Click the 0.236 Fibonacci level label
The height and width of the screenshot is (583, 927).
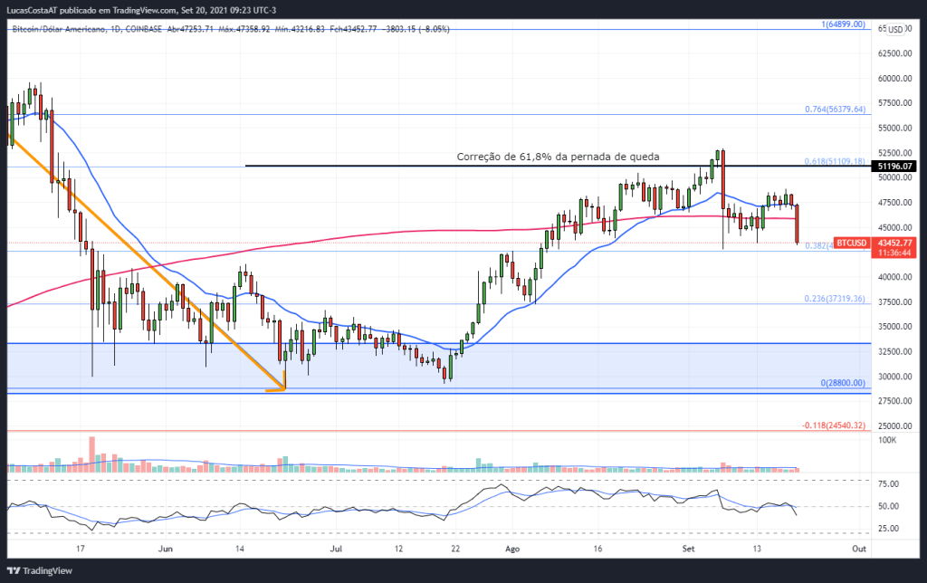(835, 299)
